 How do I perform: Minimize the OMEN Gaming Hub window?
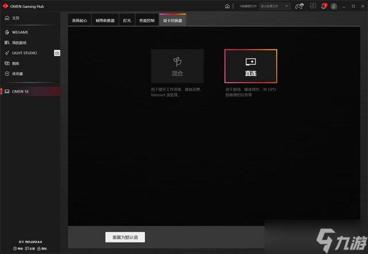[344, 6]
